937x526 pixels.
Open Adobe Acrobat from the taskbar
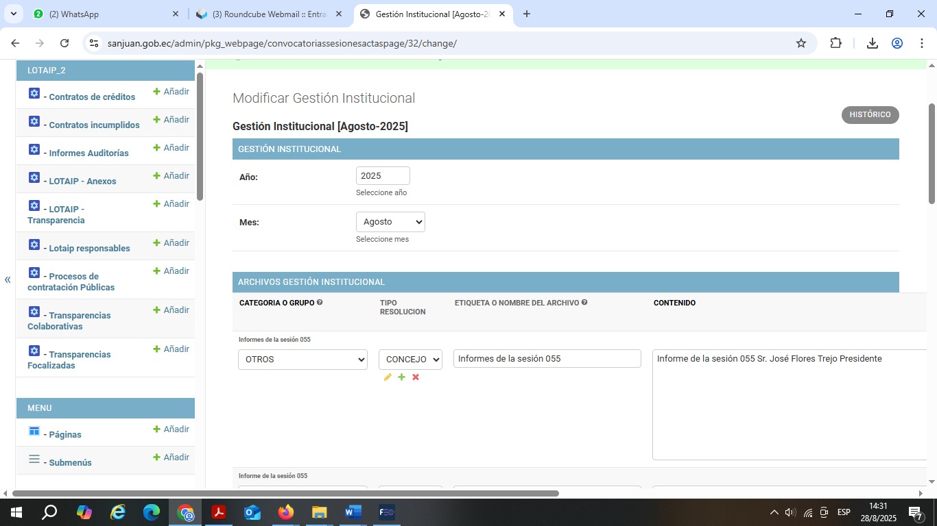(219, 512)
